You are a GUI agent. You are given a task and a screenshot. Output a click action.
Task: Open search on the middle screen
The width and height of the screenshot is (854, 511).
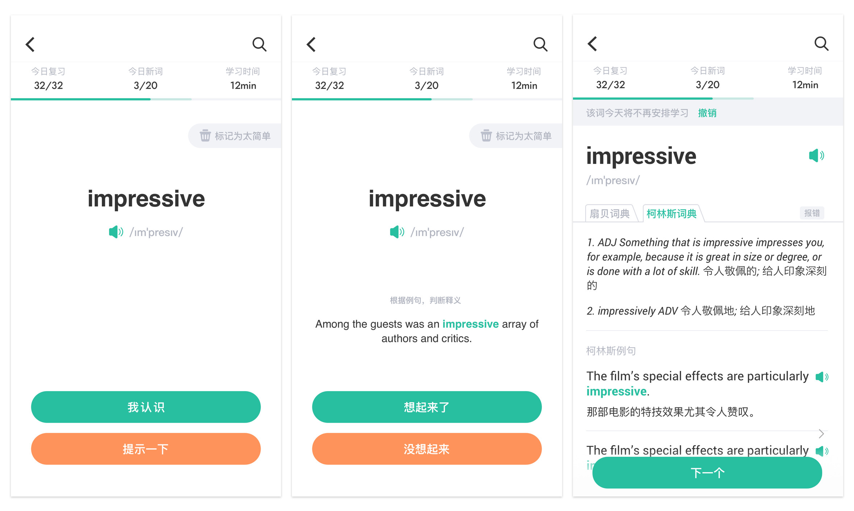(540, 45)
